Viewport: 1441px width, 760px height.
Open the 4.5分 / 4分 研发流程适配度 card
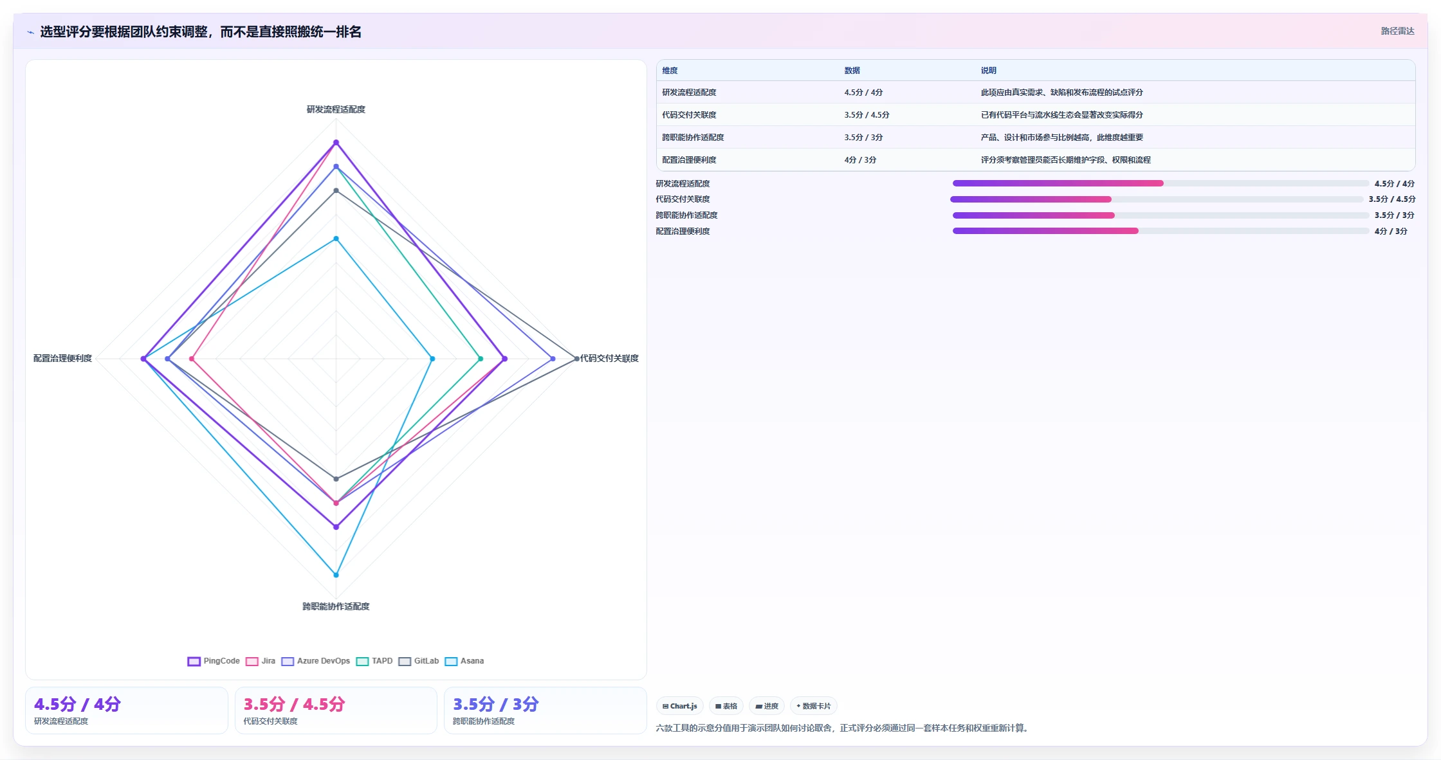[x=127, y=710]
